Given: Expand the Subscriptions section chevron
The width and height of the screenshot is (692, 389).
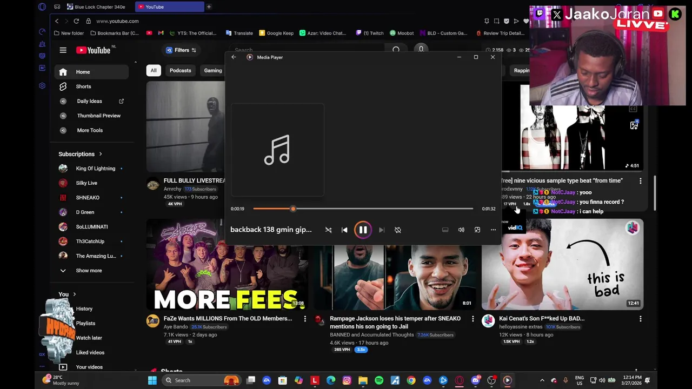Looking at the screenshot, I should click(100, 154).
